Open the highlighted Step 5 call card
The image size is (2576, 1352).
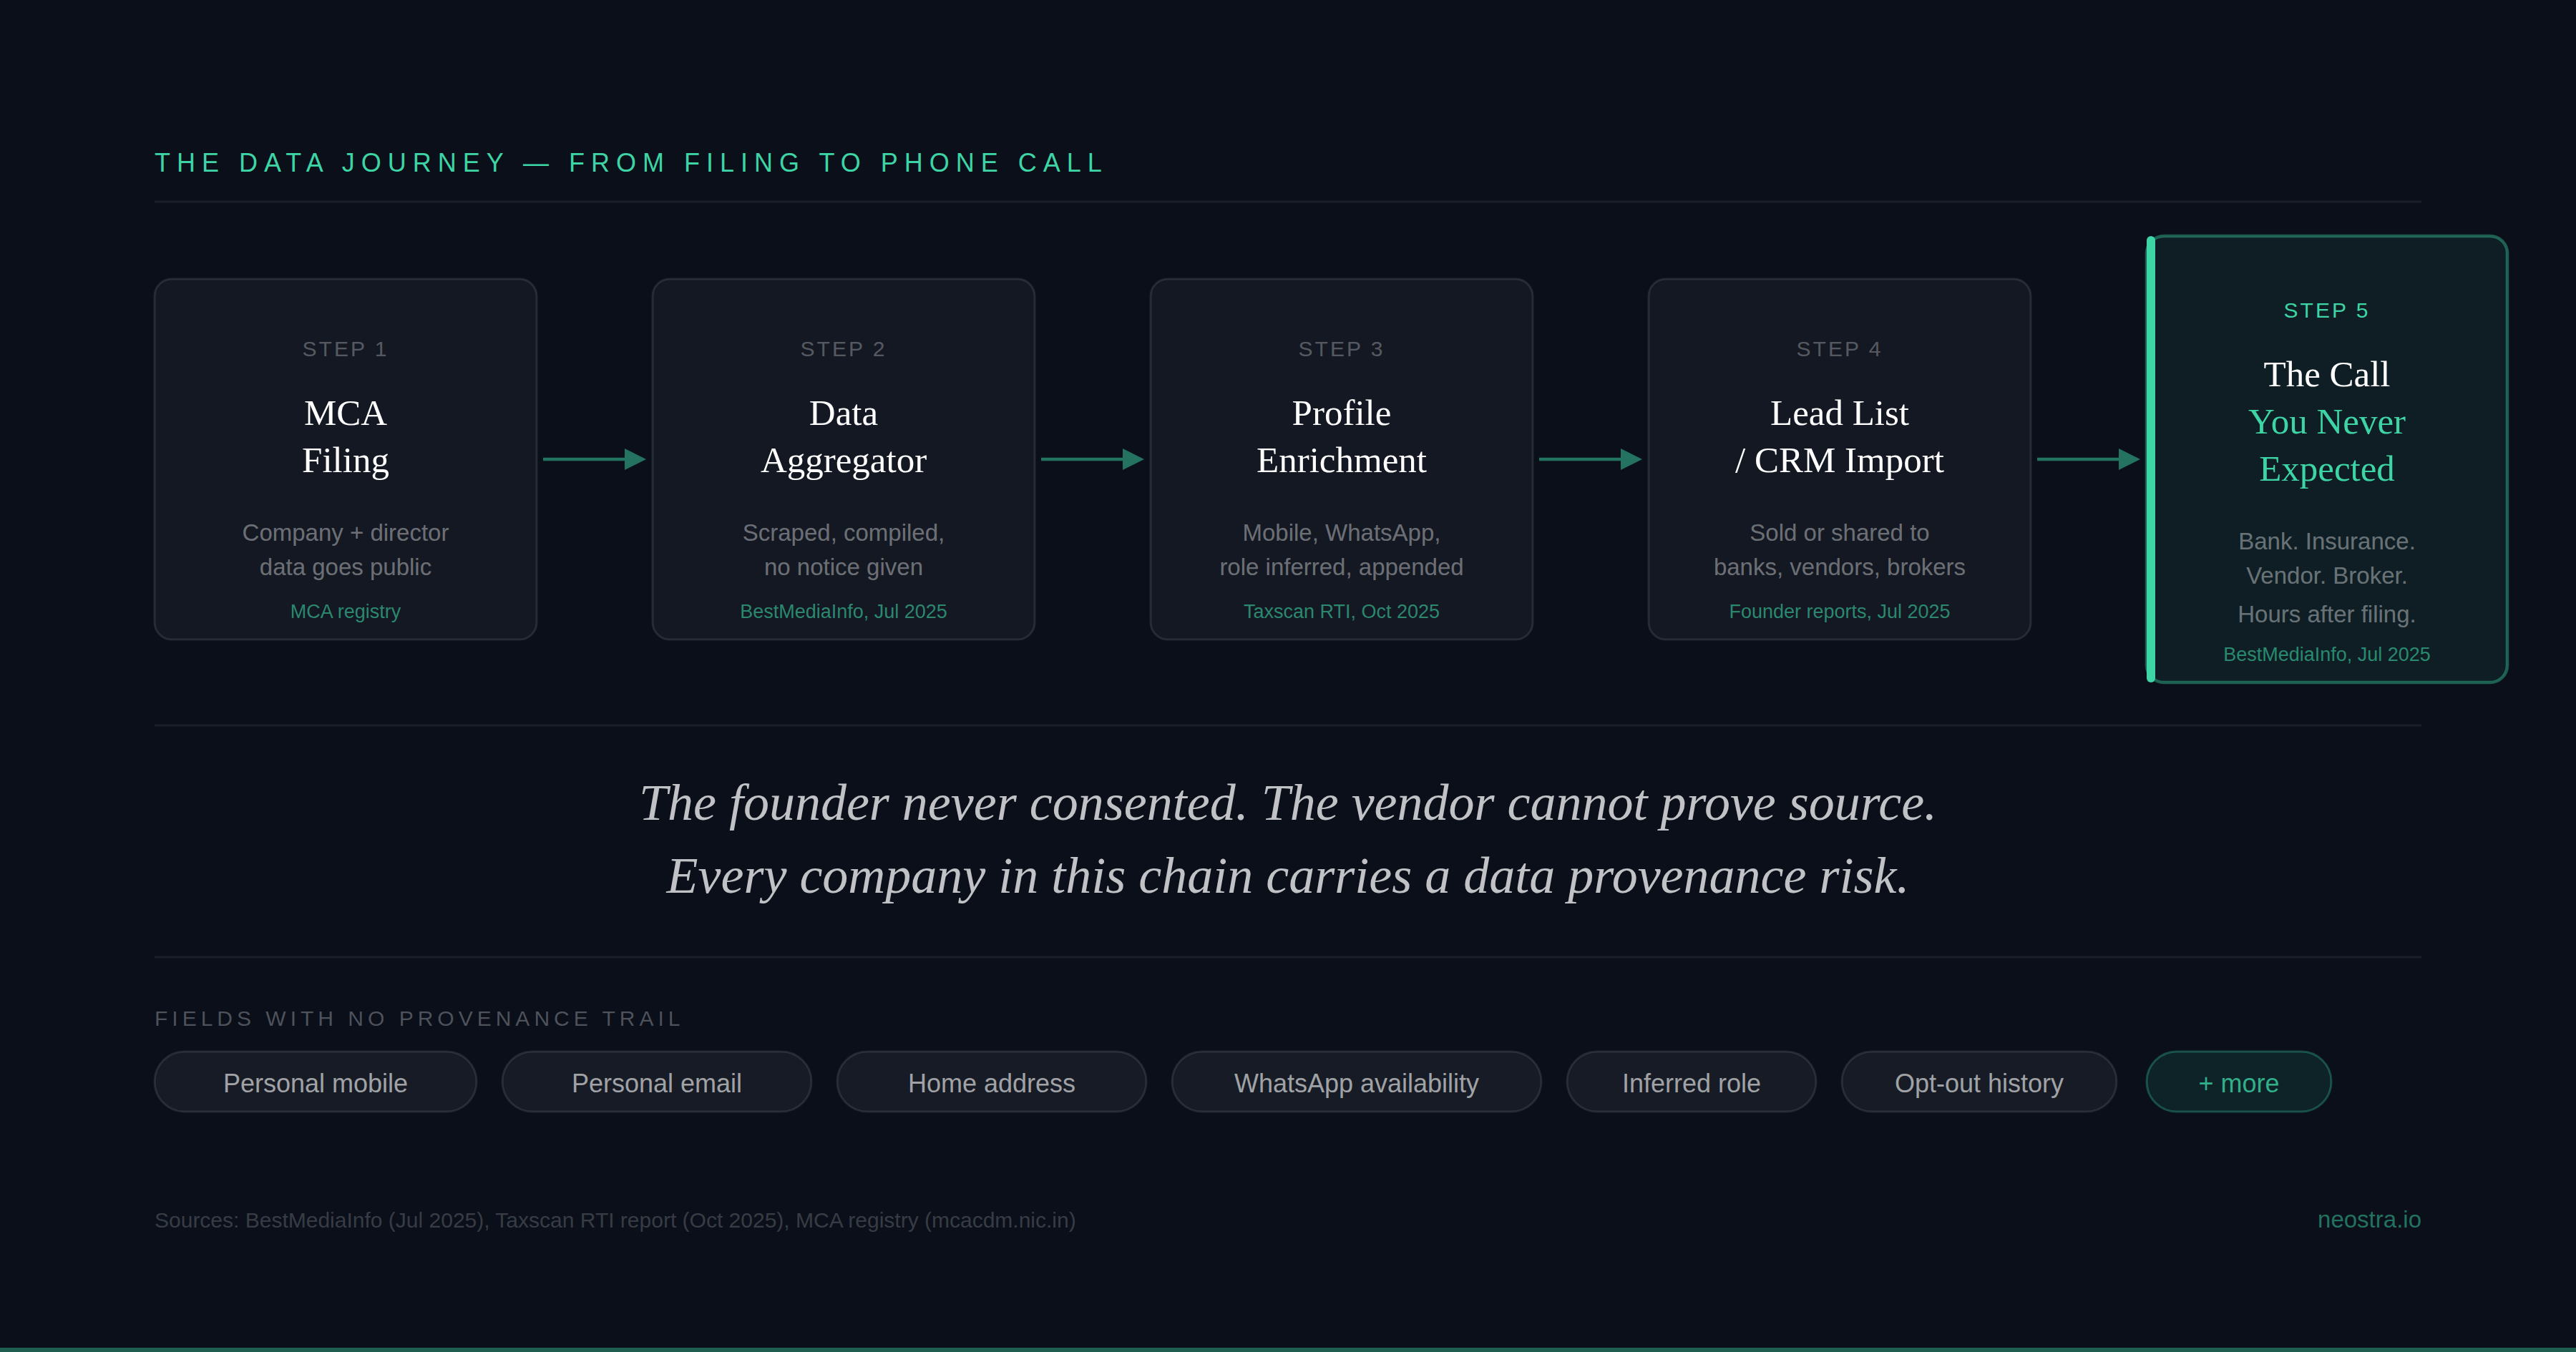(x=2327, y=459)
